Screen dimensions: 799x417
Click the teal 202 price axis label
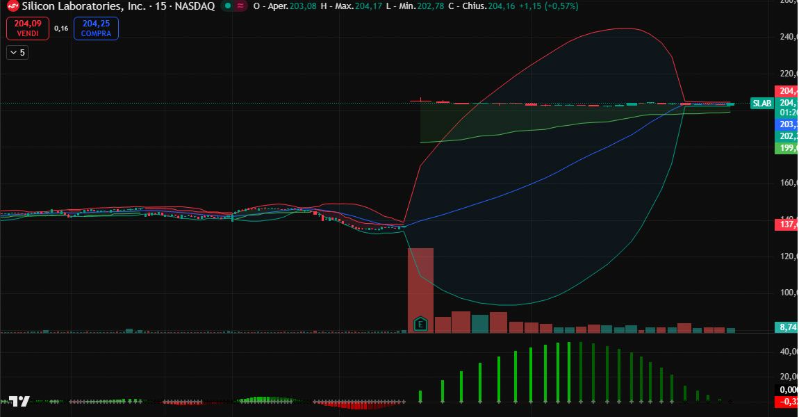(x=786, y=136)
